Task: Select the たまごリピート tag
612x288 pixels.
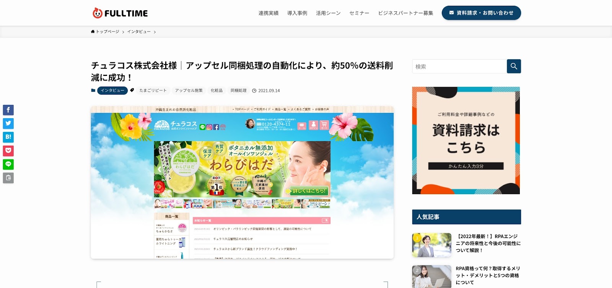Action: [153, 90]
